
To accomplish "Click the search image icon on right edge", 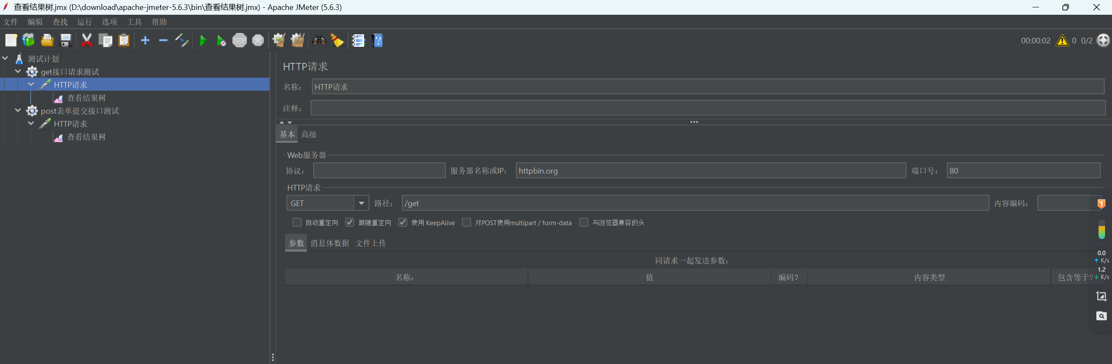I will 1101,316.
